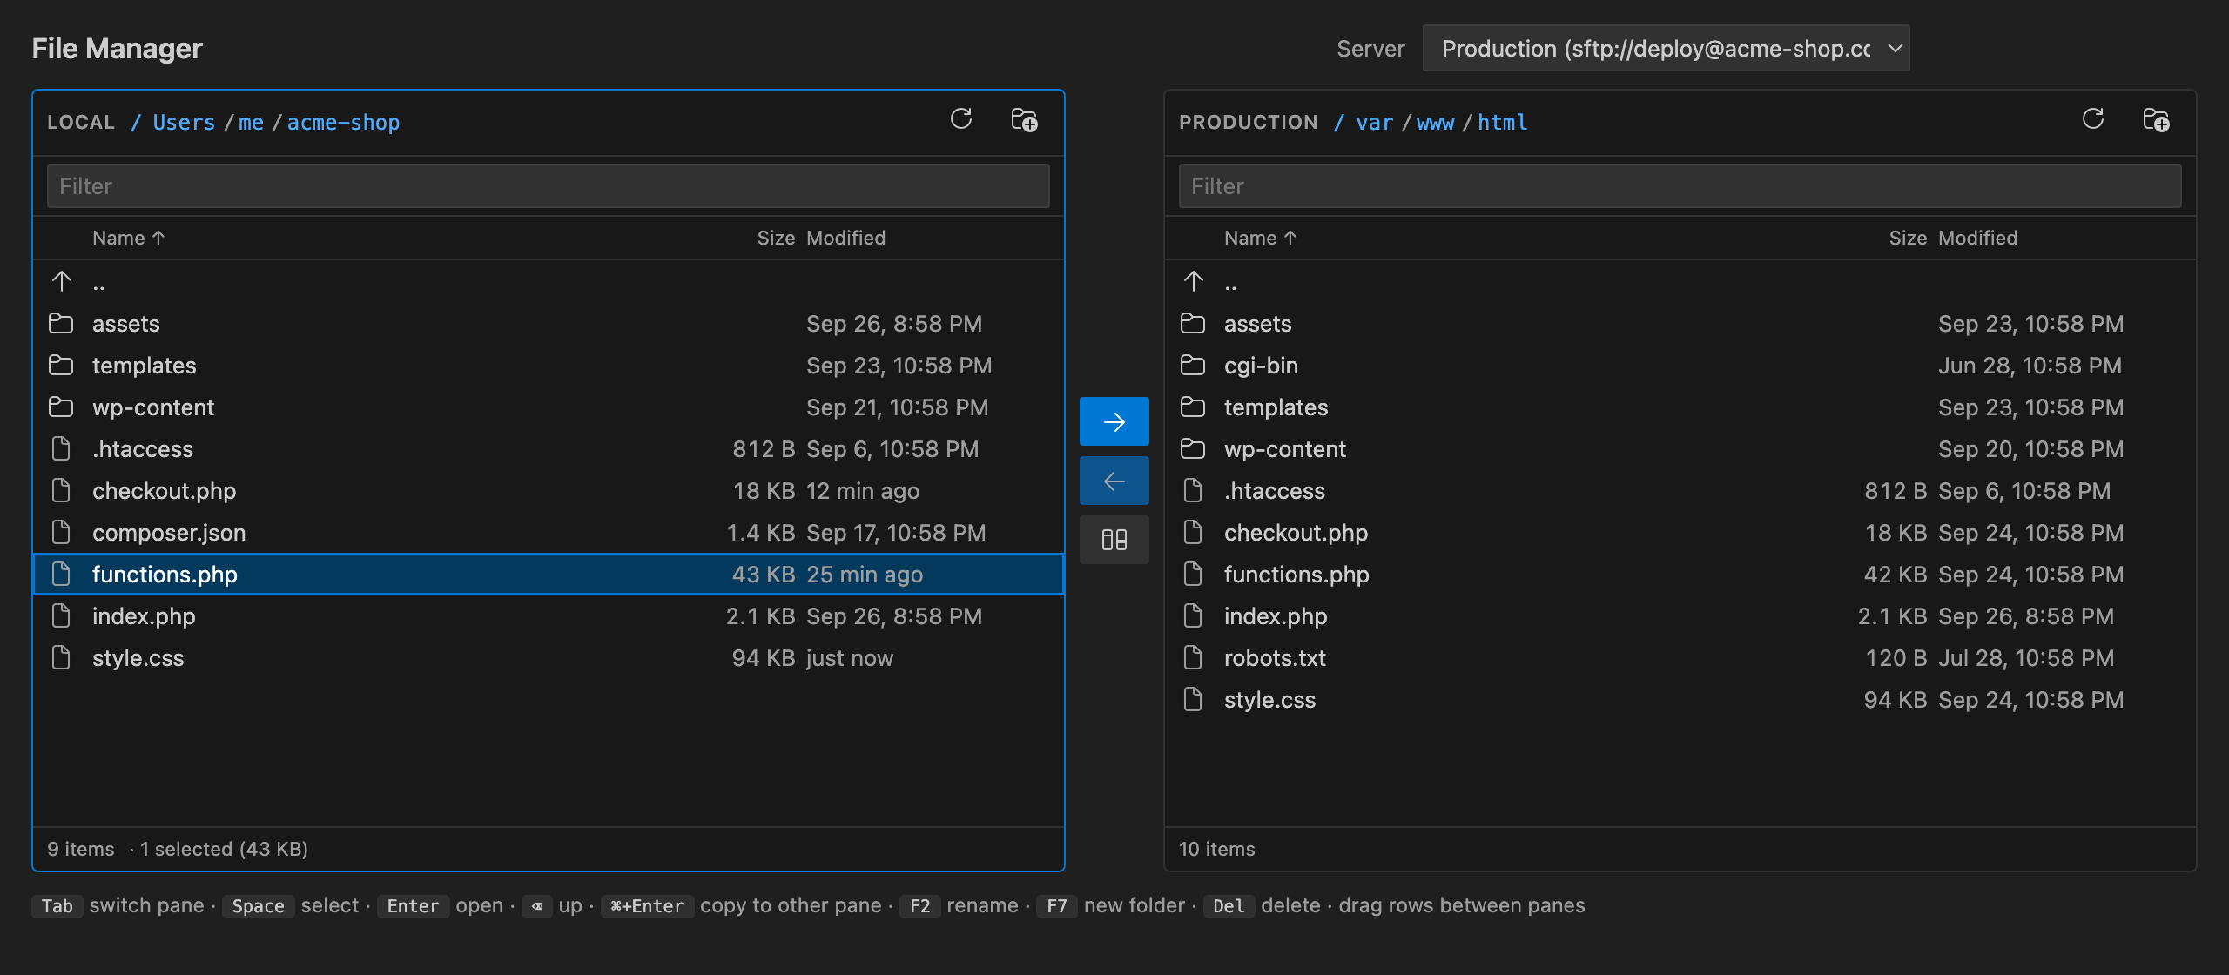Click folder icon of local assets
Screen dimensions: 2229x975
pos(61,324)
